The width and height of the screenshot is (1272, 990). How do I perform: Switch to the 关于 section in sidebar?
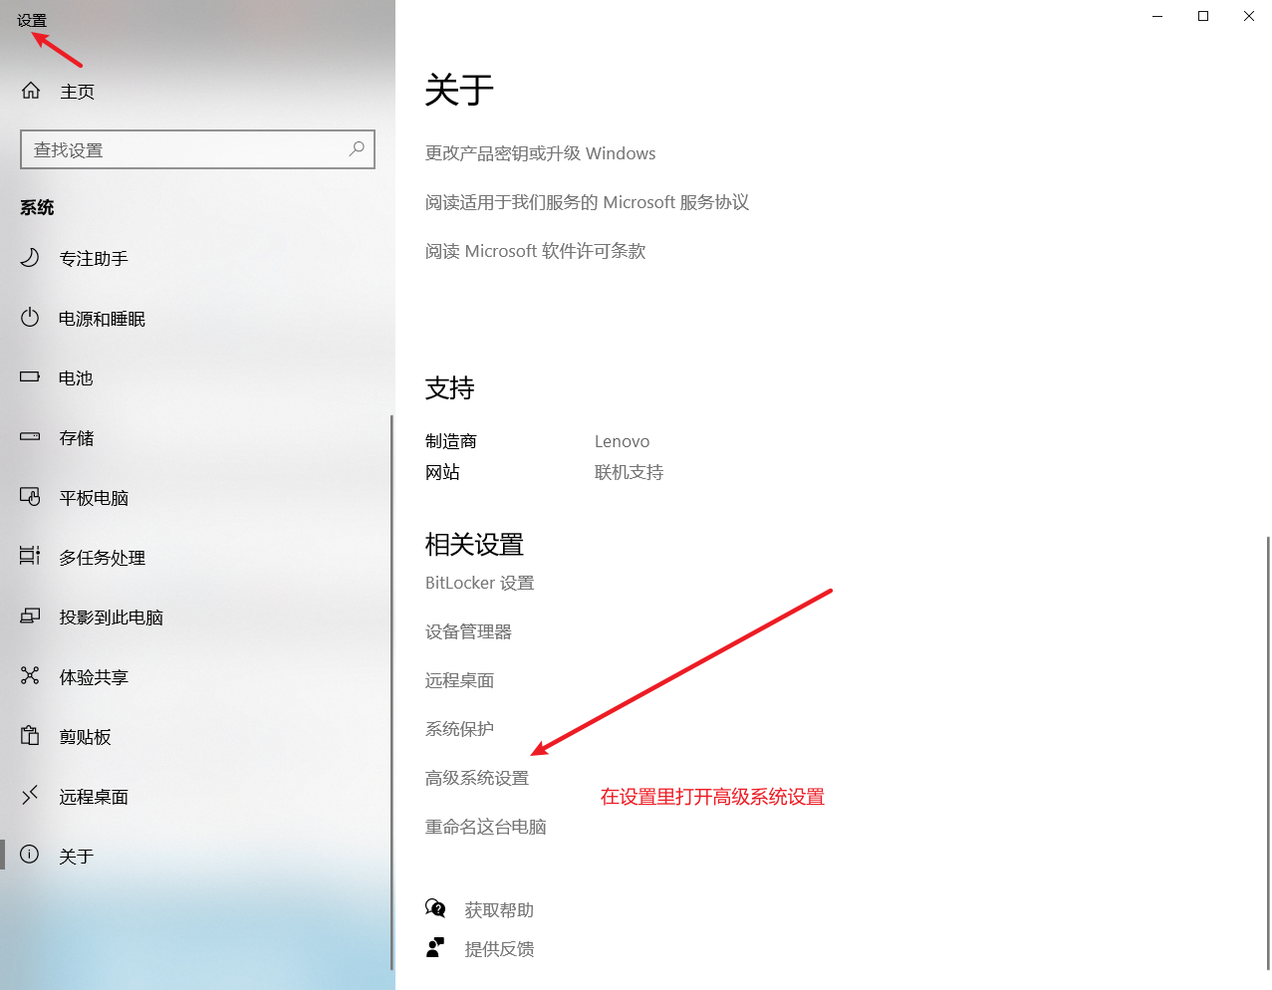click(31, 855)
